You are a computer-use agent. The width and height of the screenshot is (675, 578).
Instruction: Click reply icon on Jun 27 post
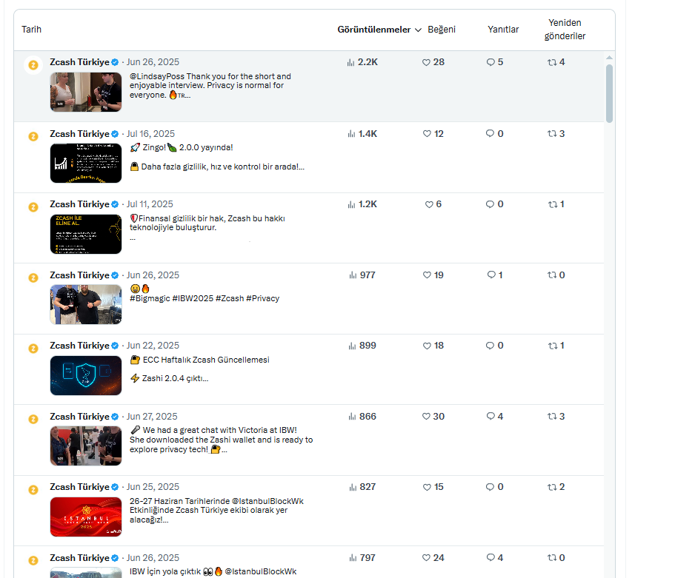491,417
